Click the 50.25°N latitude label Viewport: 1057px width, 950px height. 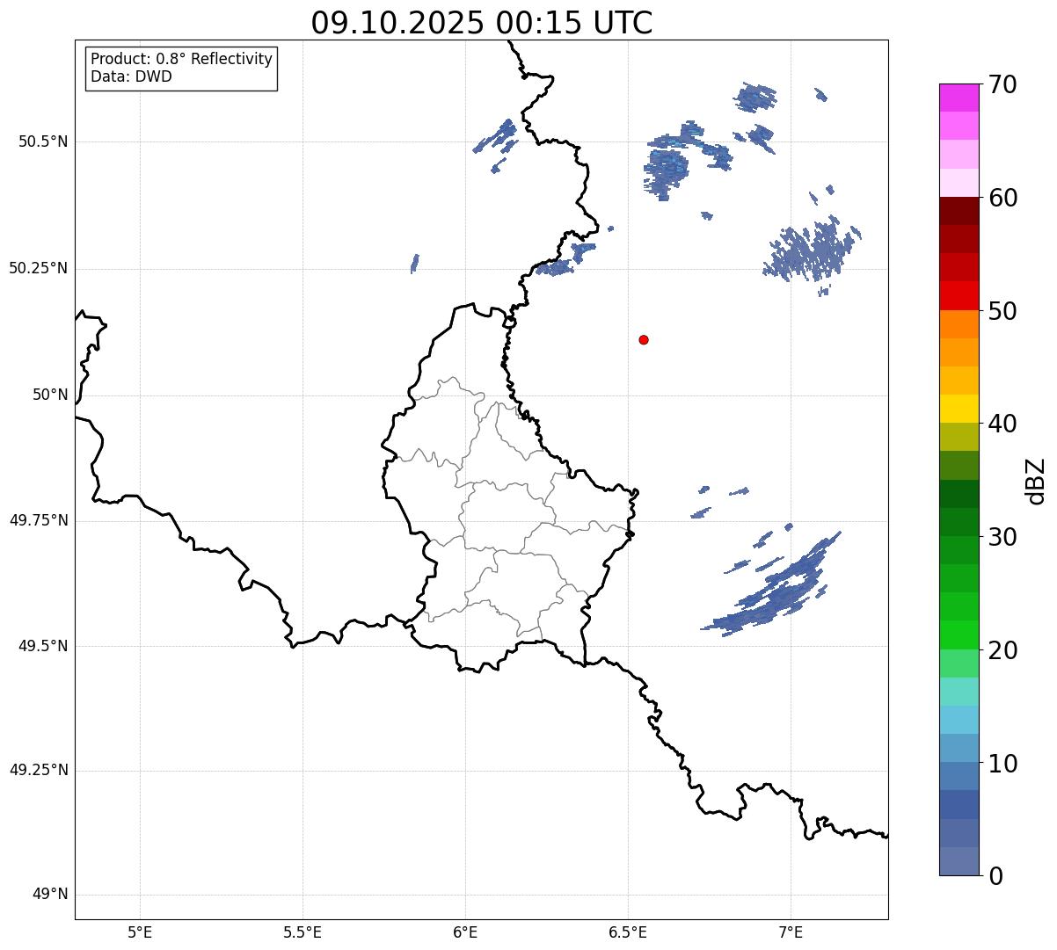click(x=39, y=268)
